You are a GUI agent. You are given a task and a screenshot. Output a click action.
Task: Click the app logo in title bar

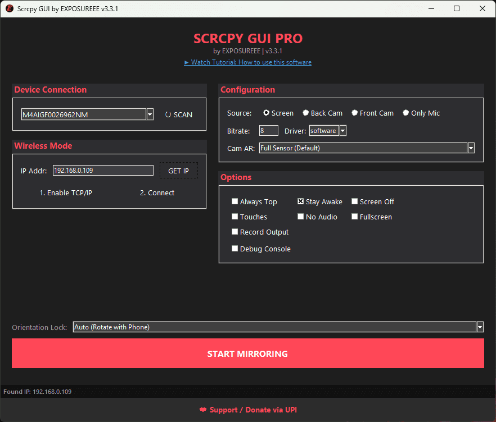pyautogui.click(x=9, y=9)
